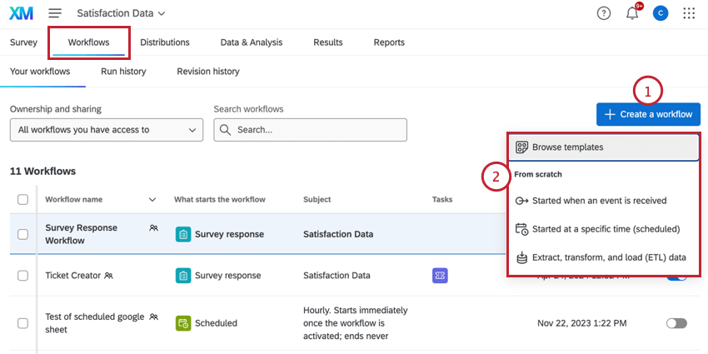Viewport: 708px width, 354px height.
Task: Open the Ownership and sharing dropdown
Action: (x=107, y=130)
